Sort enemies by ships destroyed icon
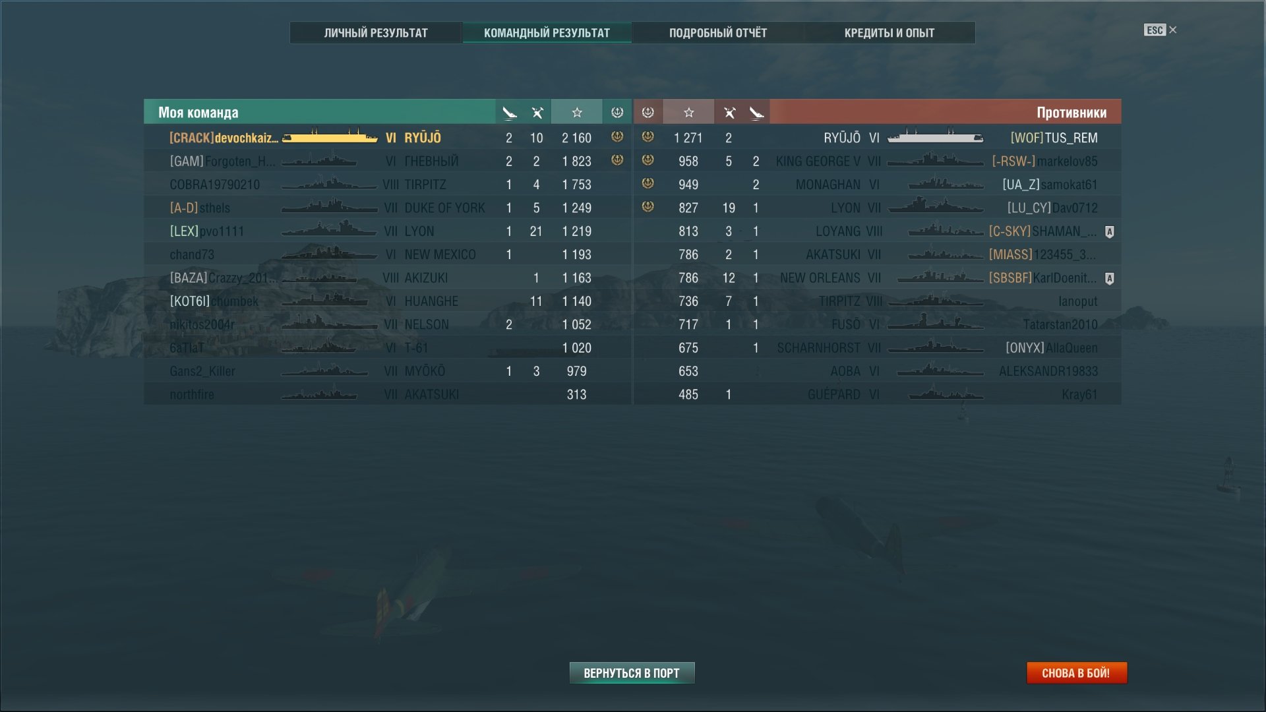 coord(756,113)
